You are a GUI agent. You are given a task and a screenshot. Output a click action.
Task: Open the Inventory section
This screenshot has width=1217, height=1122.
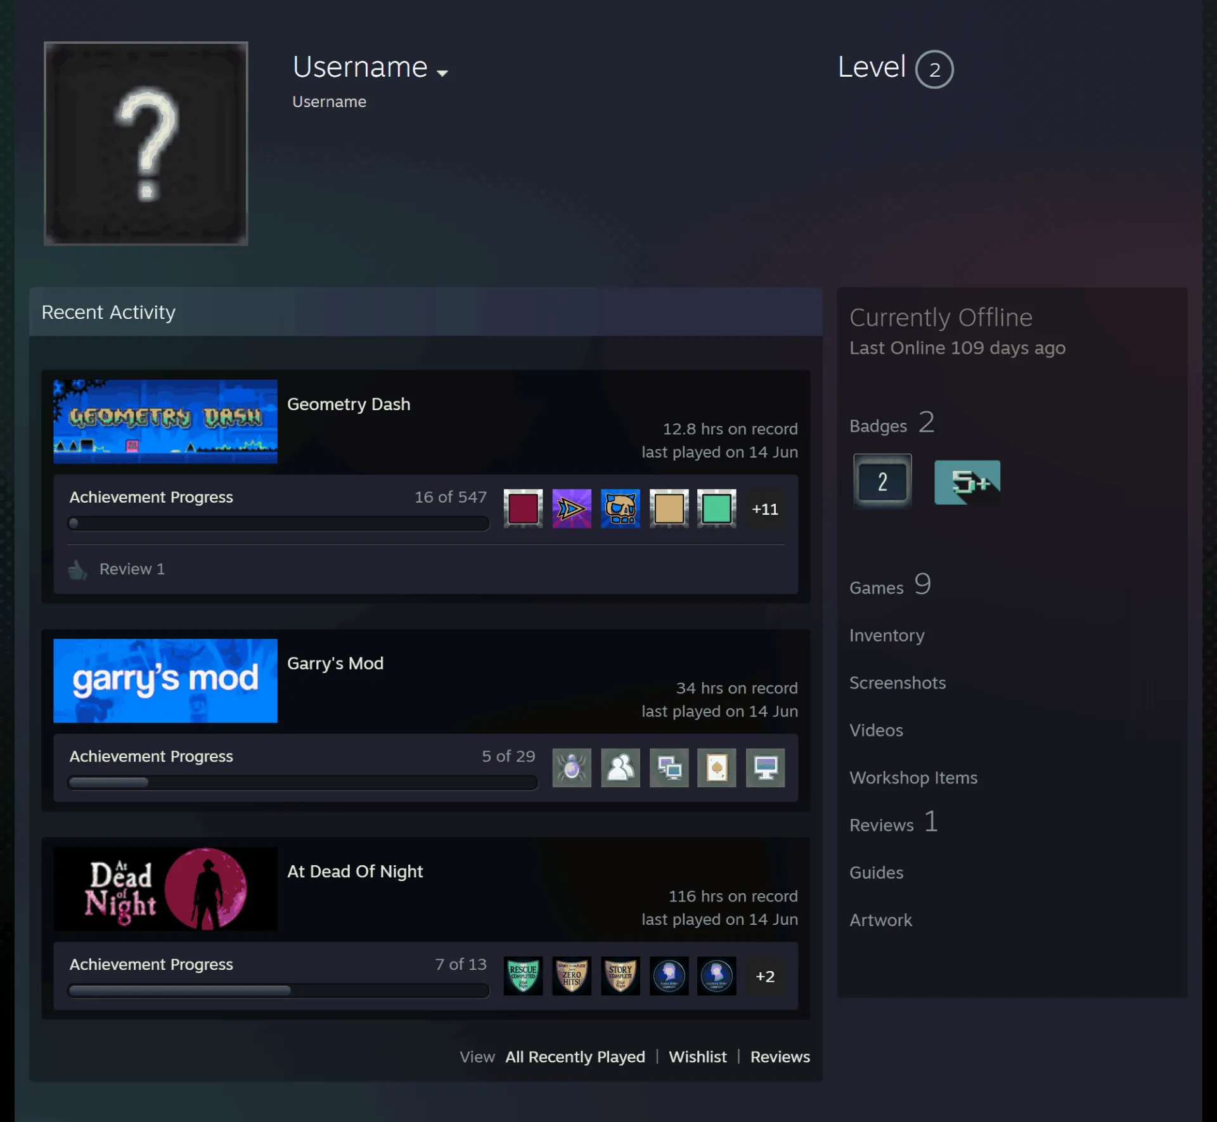point(887,635)
